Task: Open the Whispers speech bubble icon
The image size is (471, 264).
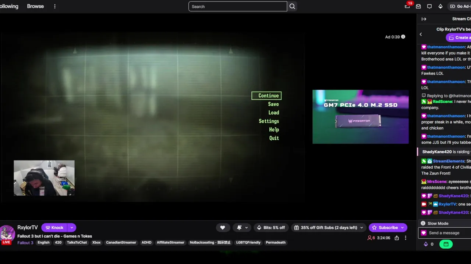Action: [429, 6]
